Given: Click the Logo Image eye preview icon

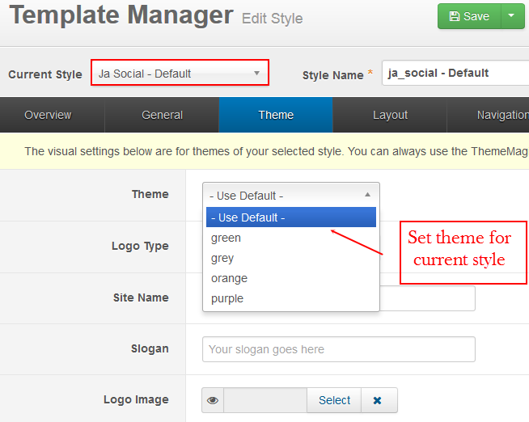Looking at the screenshot, I should click(213, 400).
